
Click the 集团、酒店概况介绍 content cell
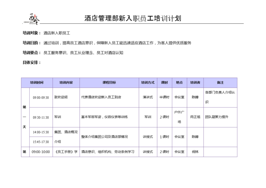(66, 136)
